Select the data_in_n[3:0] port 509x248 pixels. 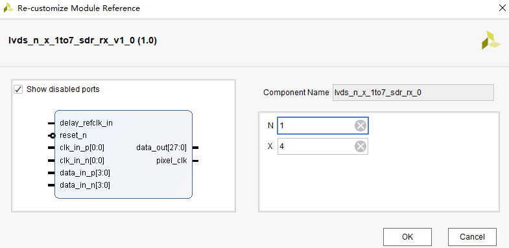(x=85, y=185)
